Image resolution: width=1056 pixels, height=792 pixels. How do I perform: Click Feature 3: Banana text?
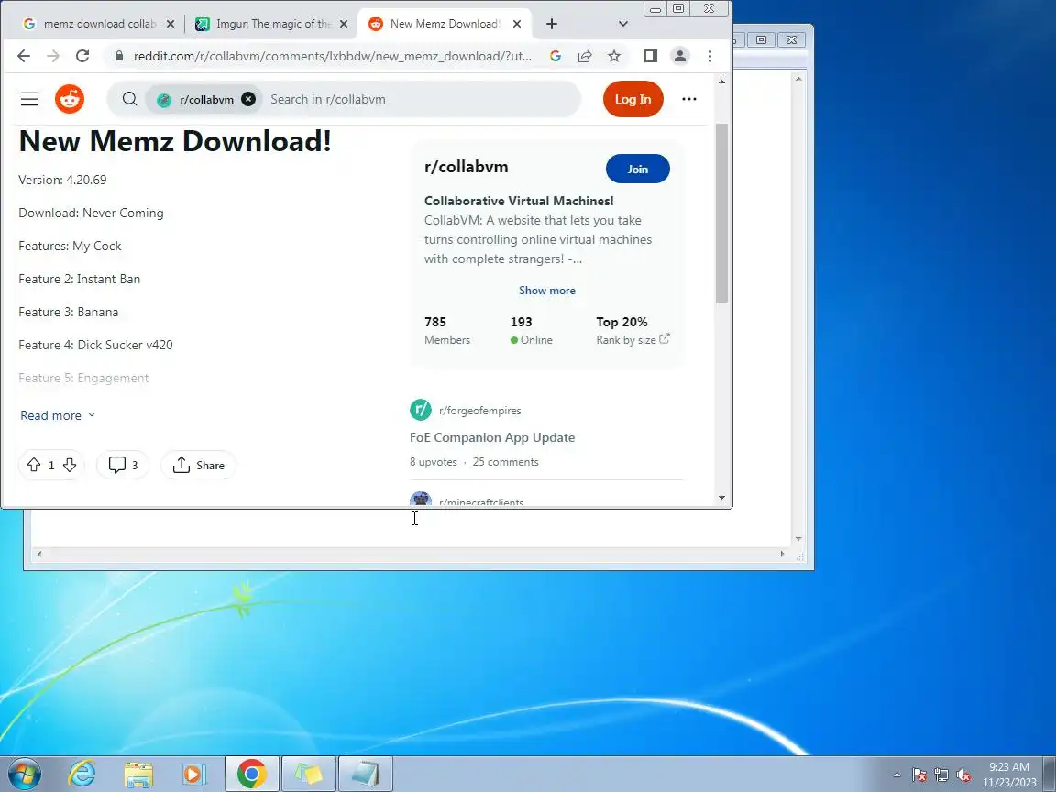click(68, 312)
